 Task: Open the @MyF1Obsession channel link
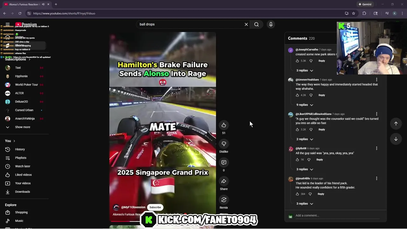133,207
